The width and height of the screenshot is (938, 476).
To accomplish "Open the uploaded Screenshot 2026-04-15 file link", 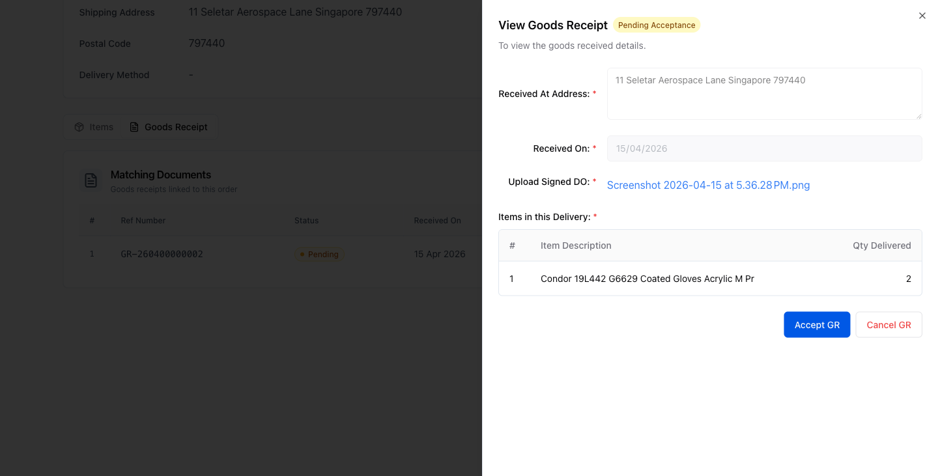I will (708, 185).
